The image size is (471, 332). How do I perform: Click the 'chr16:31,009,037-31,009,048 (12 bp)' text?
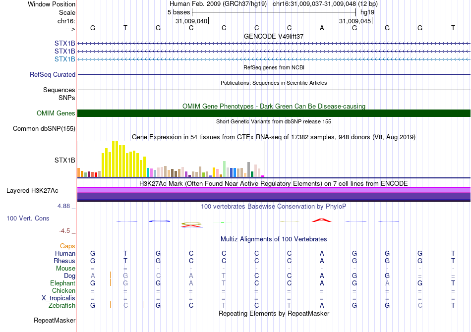[x=325, y=4]
